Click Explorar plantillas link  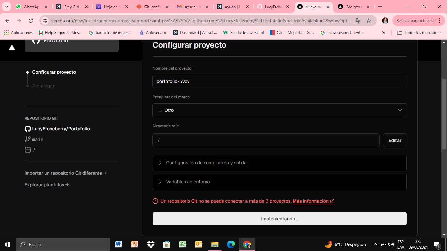(x=46, y=185)
